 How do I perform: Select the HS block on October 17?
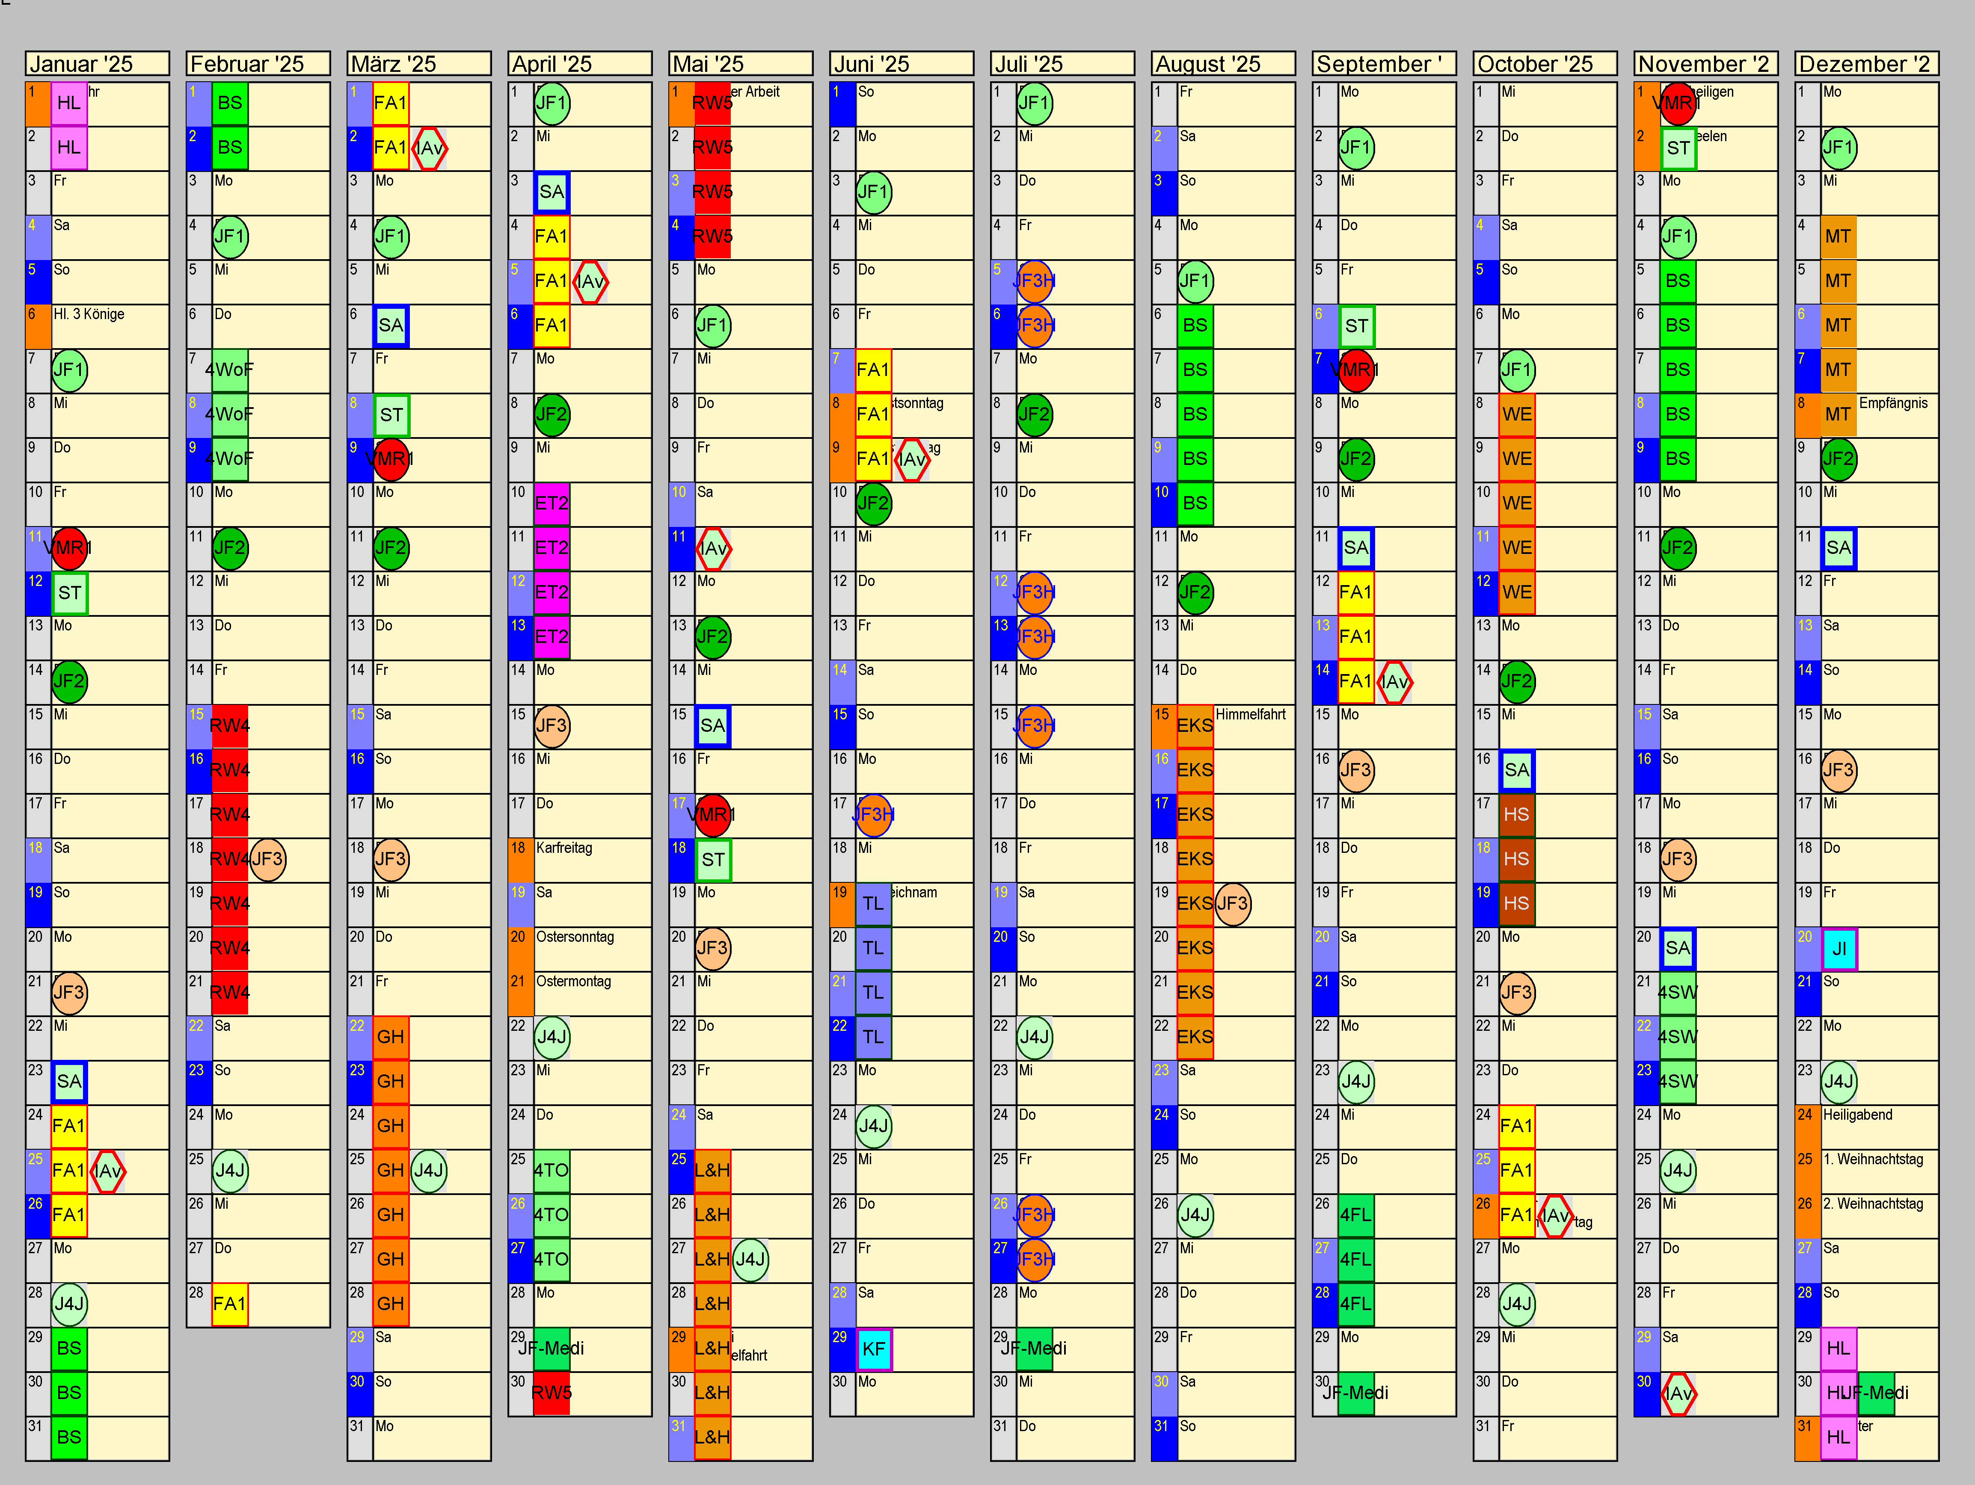(1517, 815)
